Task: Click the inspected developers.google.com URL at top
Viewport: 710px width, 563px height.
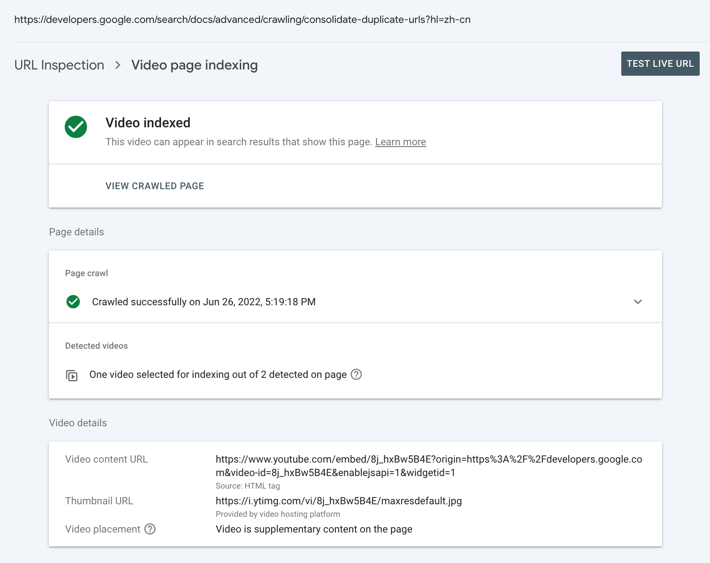Action: pyautogui.click(x=242, y=20)
